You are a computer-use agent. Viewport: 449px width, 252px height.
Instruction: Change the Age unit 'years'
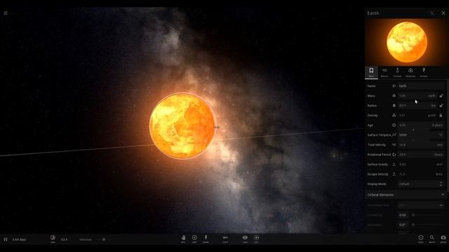pos(437,125)
